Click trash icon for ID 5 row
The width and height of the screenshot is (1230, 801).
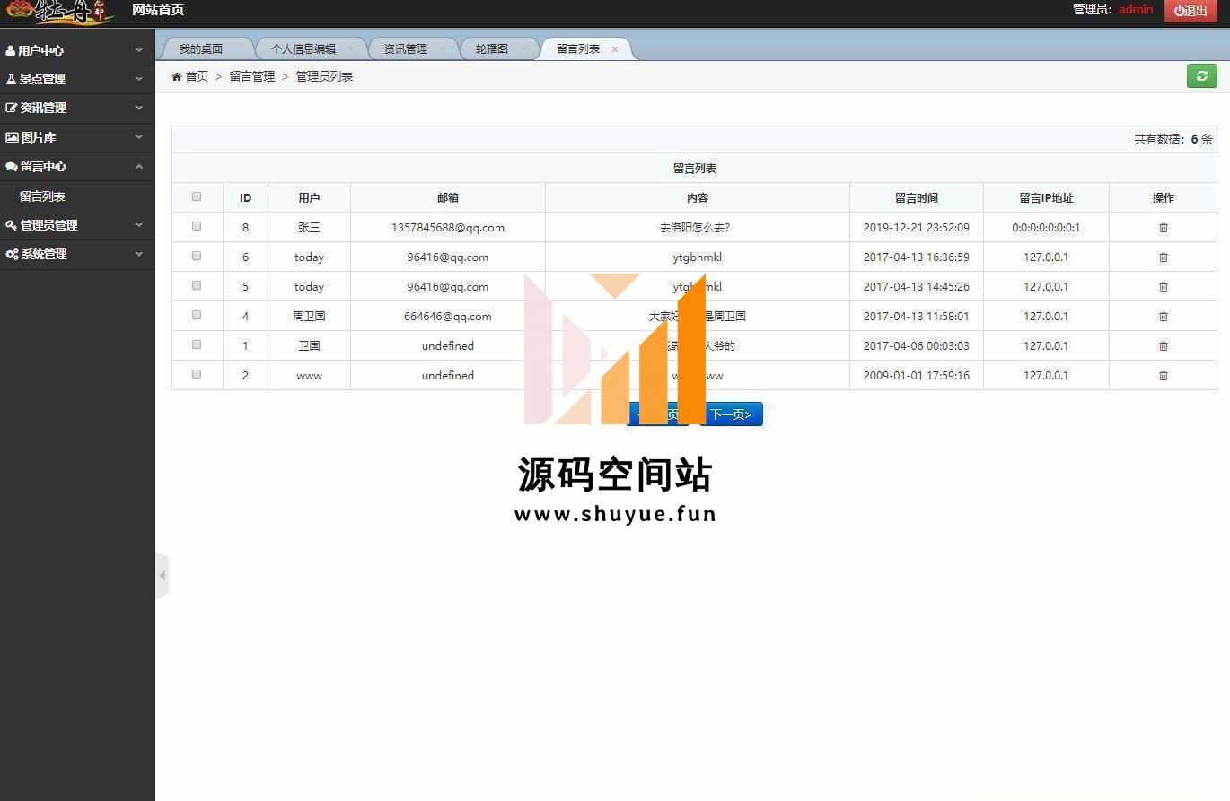pos(1164,287)
